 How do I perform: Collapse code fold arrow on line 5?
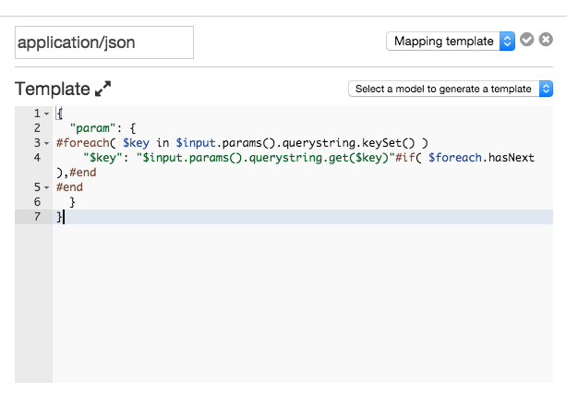pyautogui.click(x=46, y=187)
